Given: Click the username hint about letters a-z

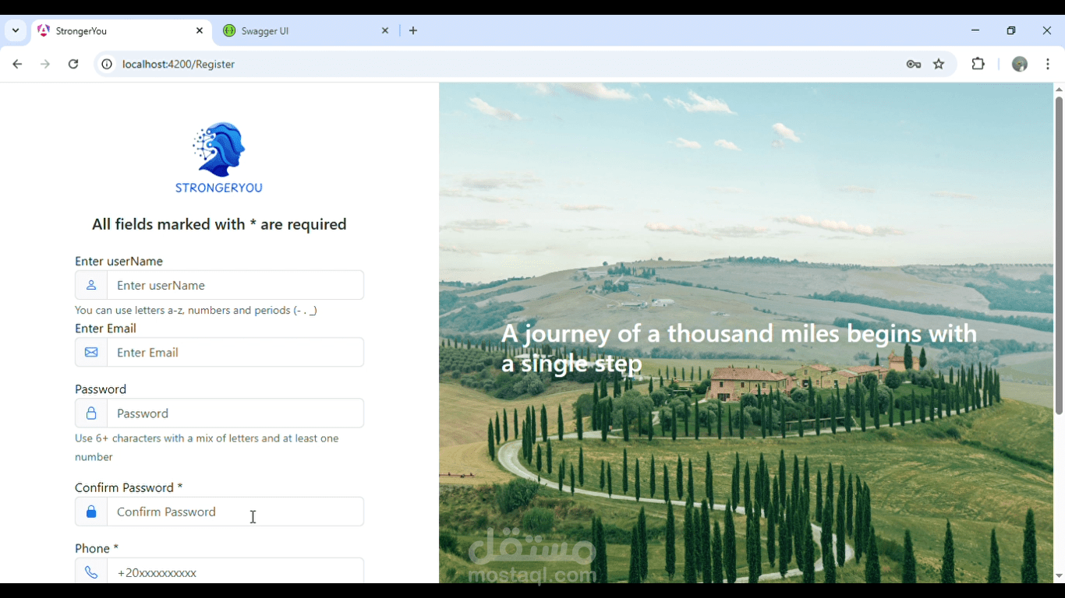Looking at the screenshot, I should pos(196,310).
